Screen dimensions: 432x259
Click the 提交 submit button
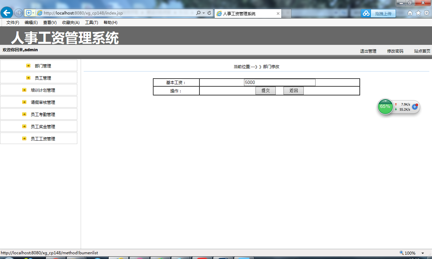[x=266, y=91]
